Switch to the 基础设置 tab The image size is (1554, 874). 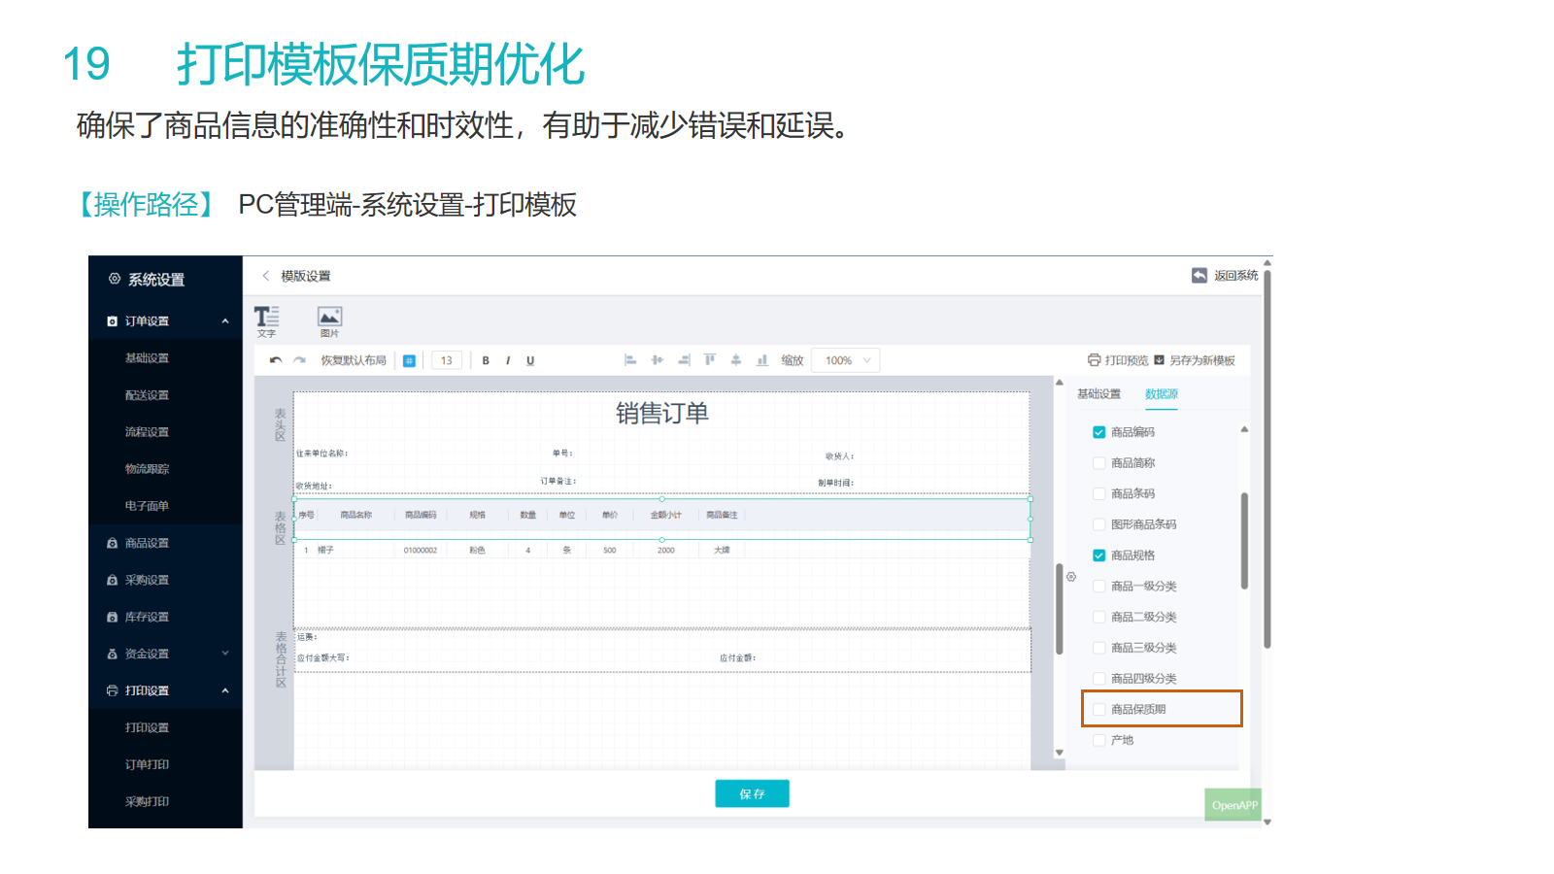point(1098,394)
